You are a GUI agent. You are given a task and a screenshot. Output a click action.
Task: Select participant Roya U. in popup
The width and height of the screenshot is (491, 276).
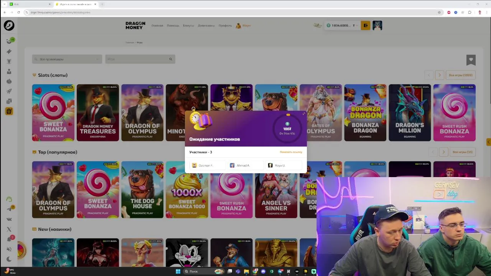point(283,165)
